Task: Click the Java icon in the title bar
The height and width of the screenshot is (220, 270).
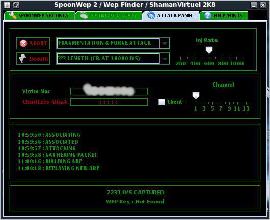Action: (7, 5)
